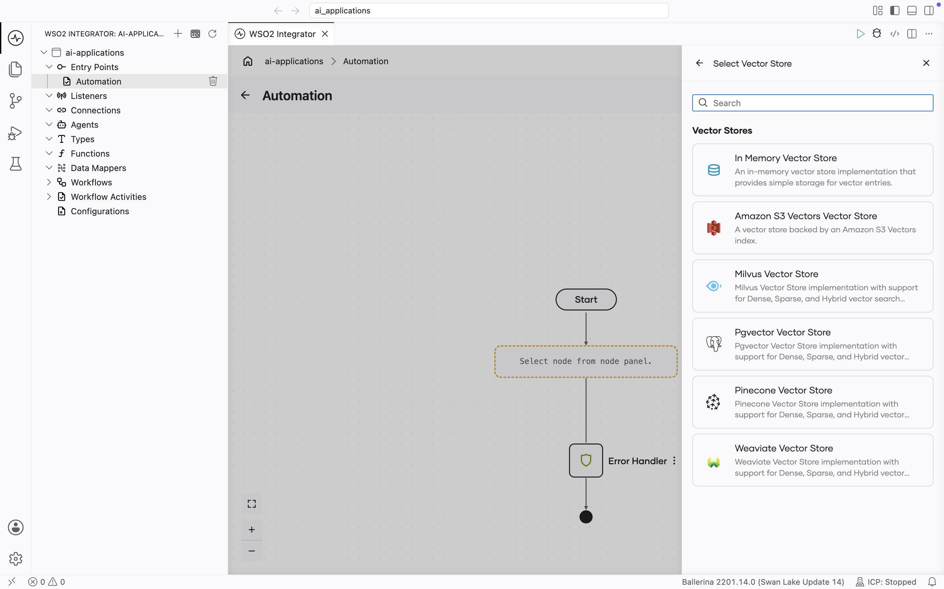The height and width of the screenshot is (589, 944).
Task: Split the editor with split icon
Action: [x=912, y=33]
